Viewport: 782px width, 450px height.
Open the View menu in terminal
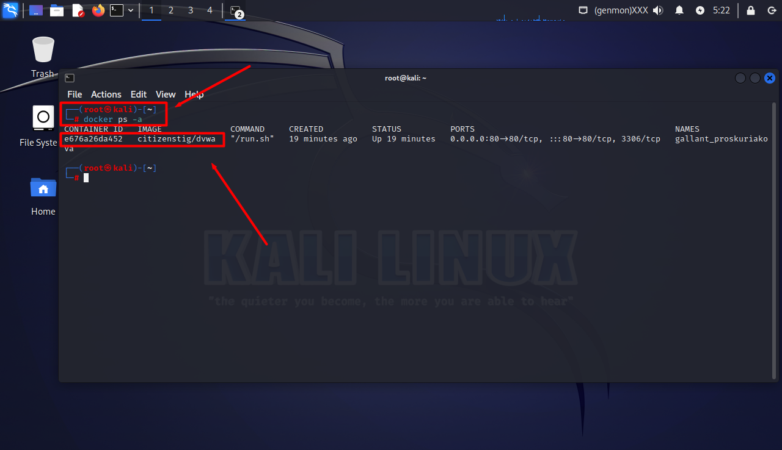pyautogui.click(x=166, y=95)
